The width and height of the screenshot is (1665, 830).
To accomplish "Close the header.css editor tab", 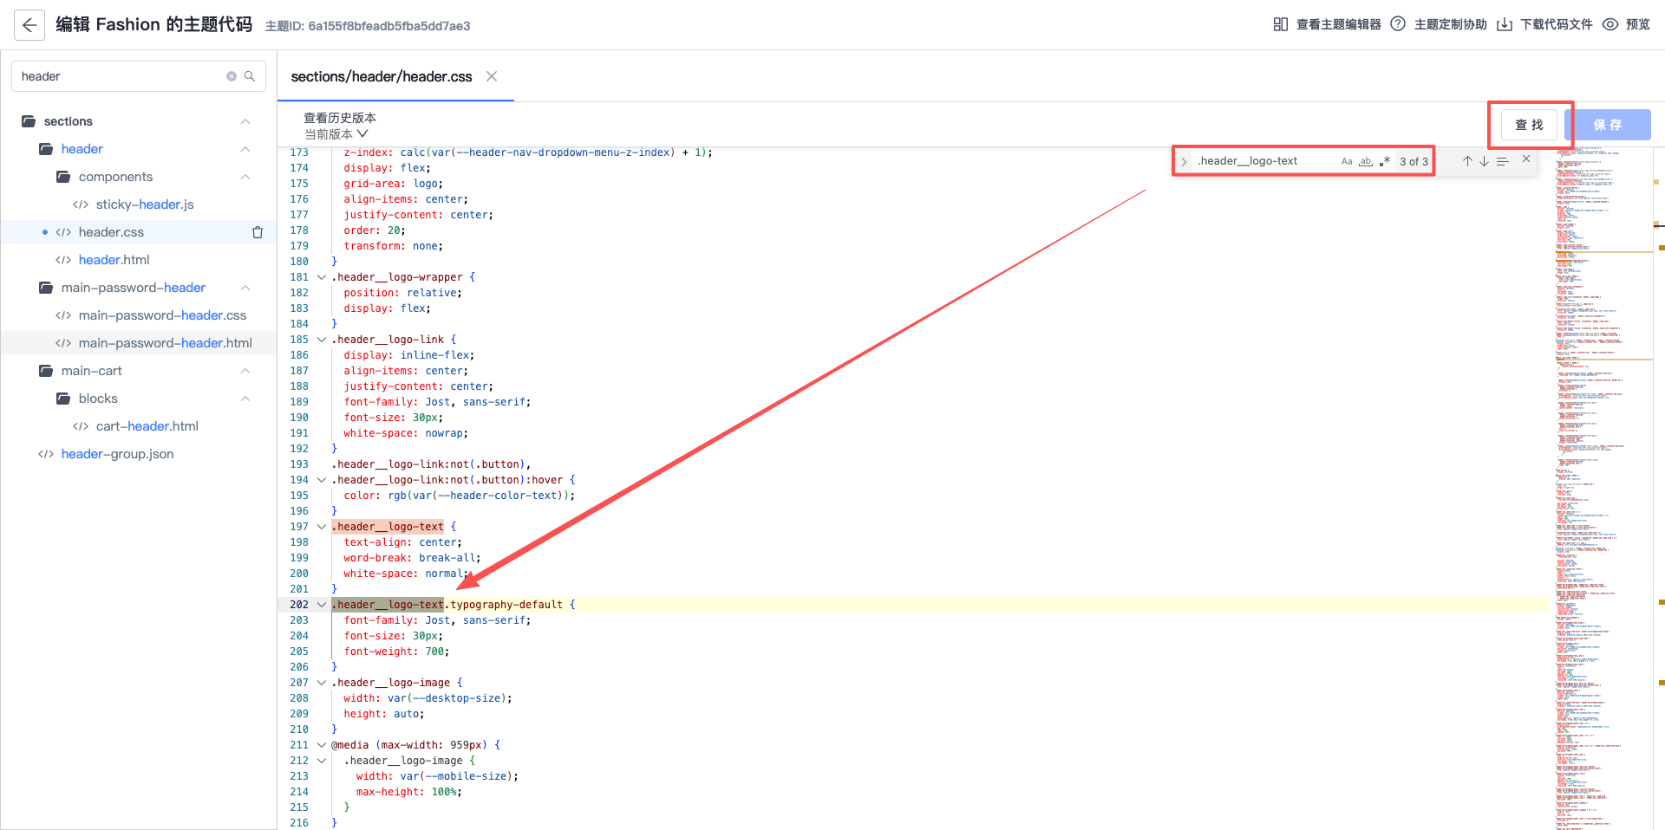I will [492, 76].
